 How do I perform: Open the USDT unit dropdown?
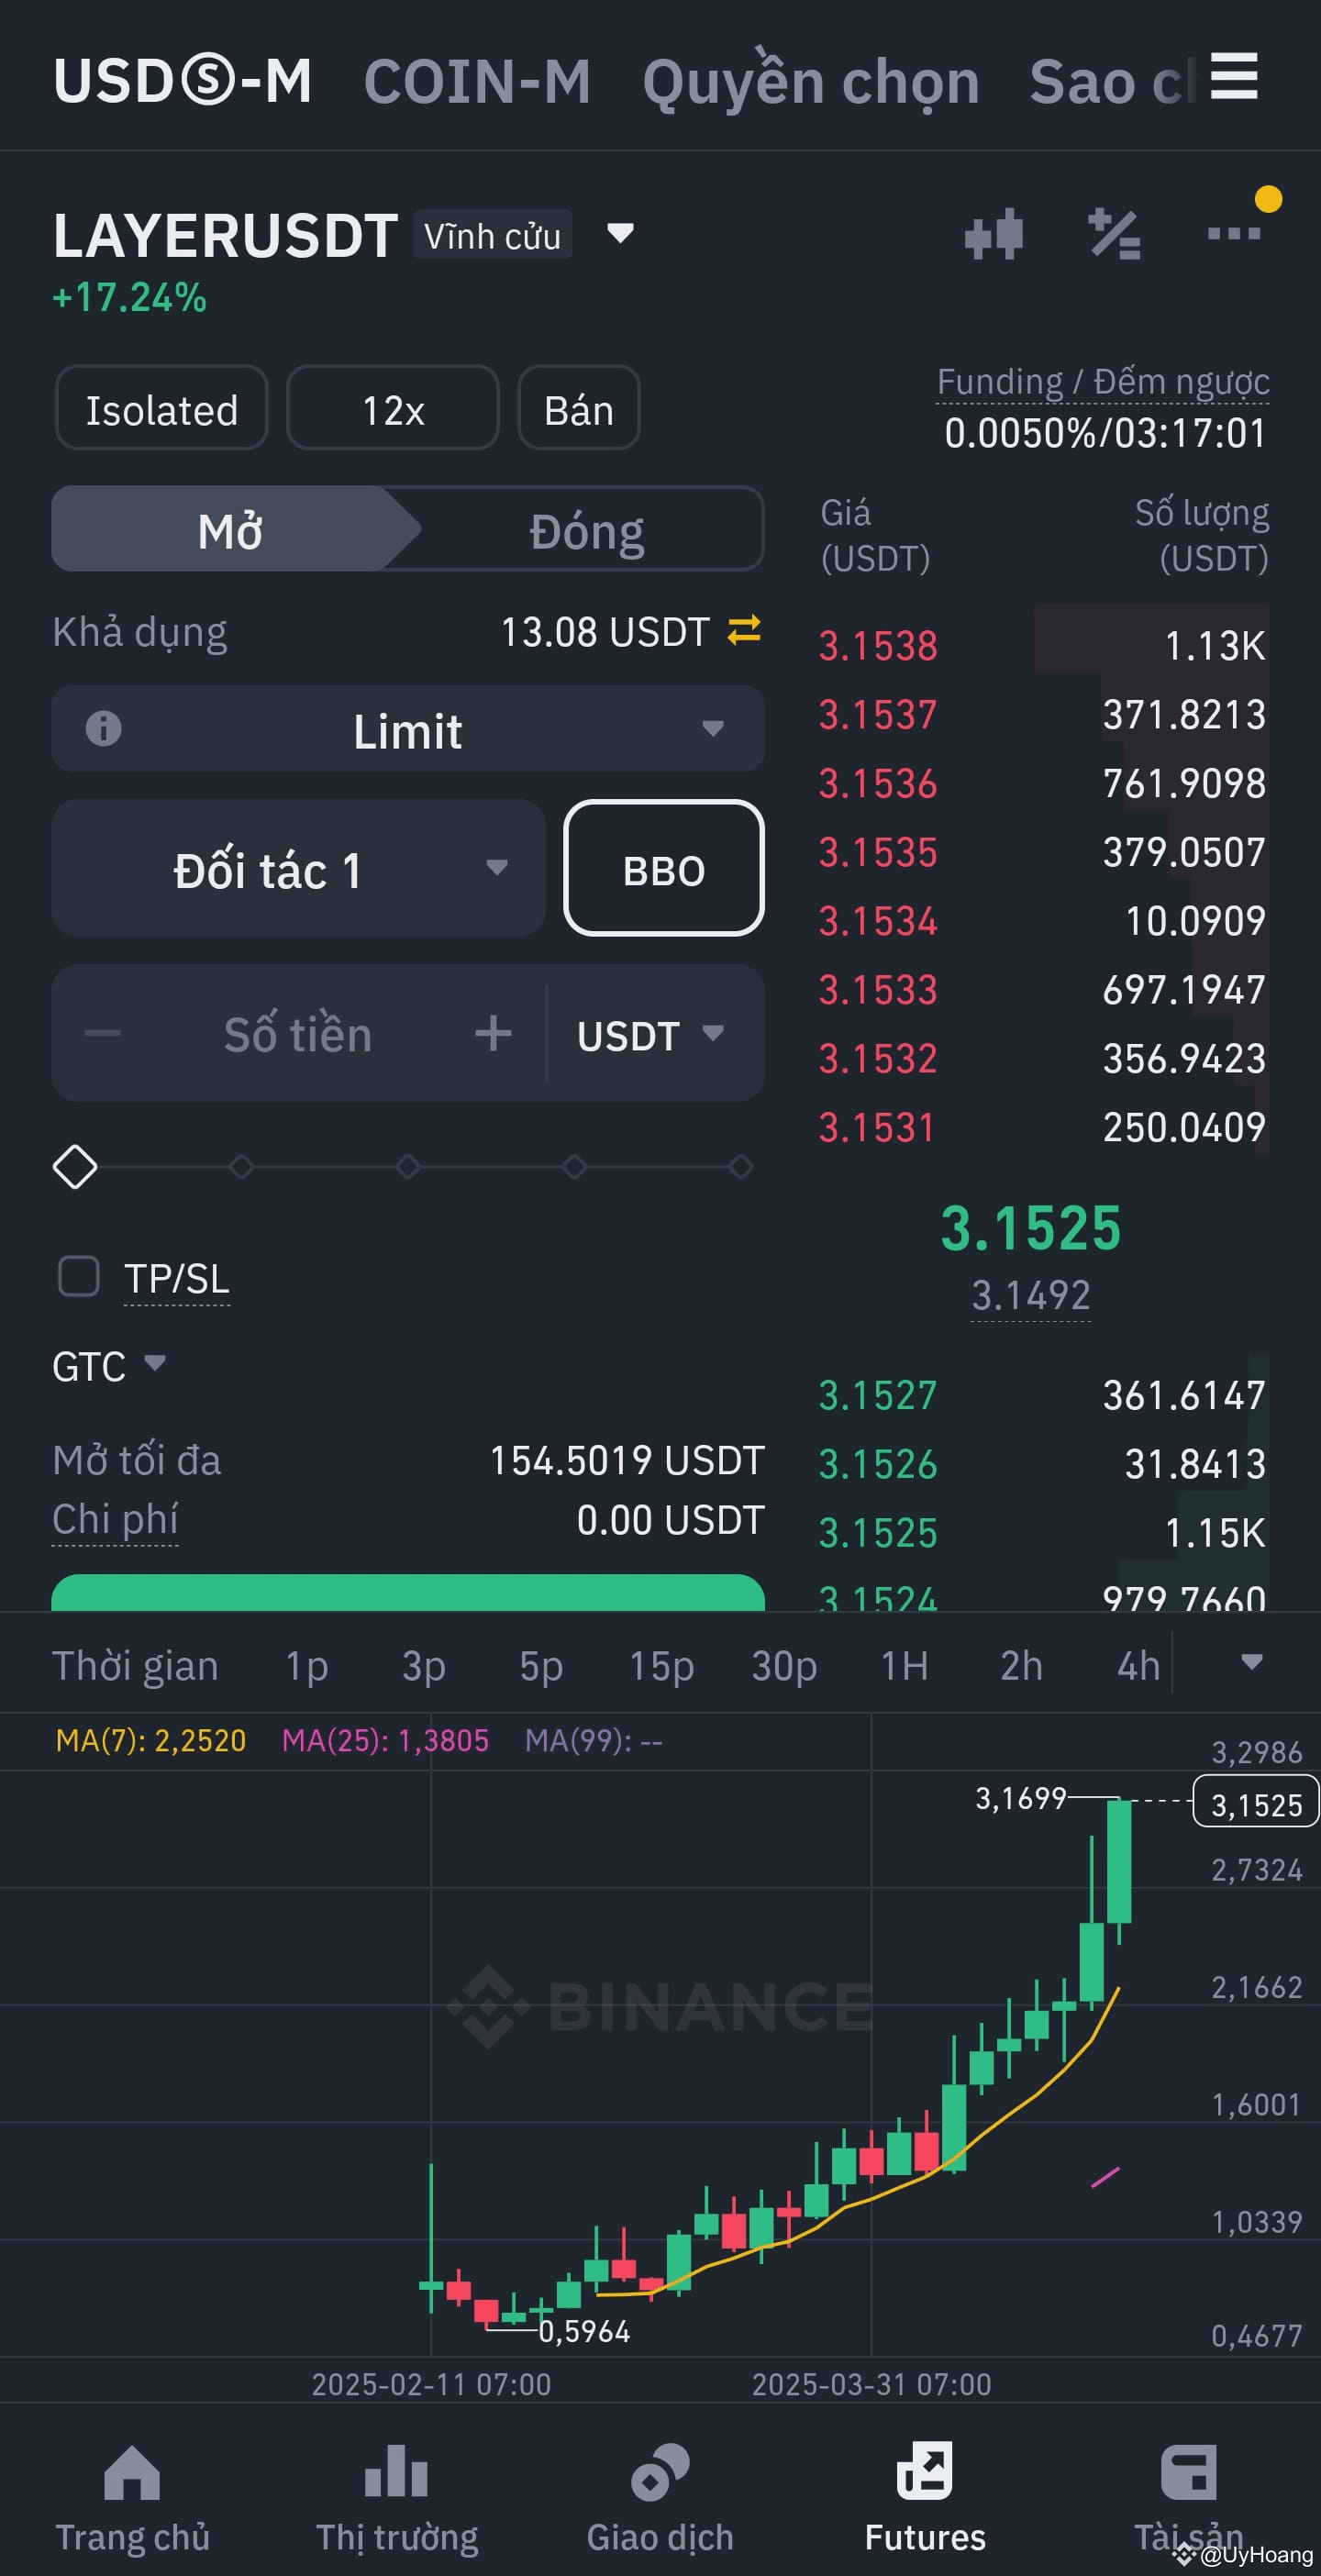[x=651, y=1034]
